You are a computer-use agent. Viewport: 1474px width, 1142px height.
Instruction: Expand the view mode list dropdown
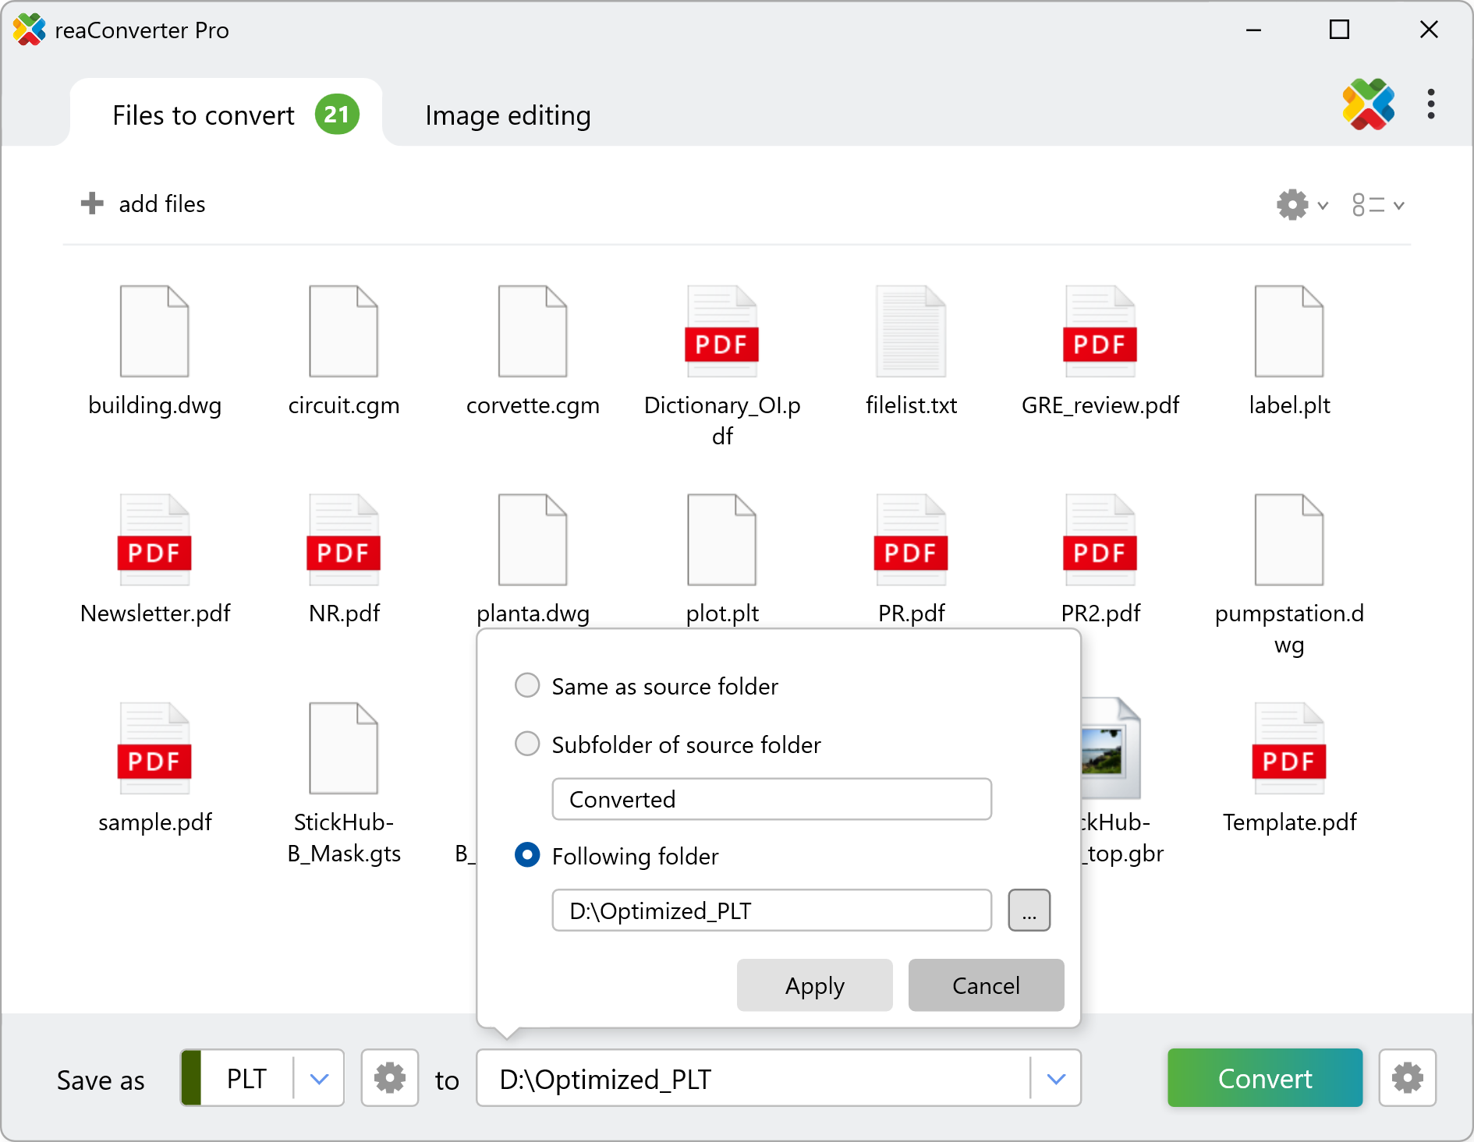[x=1378, y=205]
